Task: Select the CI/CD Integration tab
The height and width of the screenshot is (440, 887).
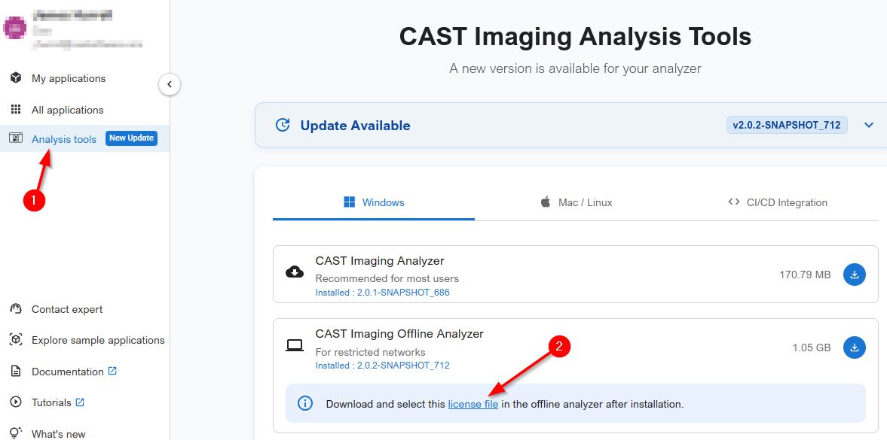Action: tap(778, 202)
